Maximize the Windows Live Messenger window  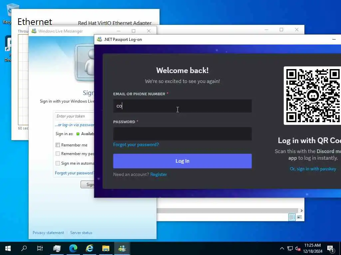(x=134, y=31)
